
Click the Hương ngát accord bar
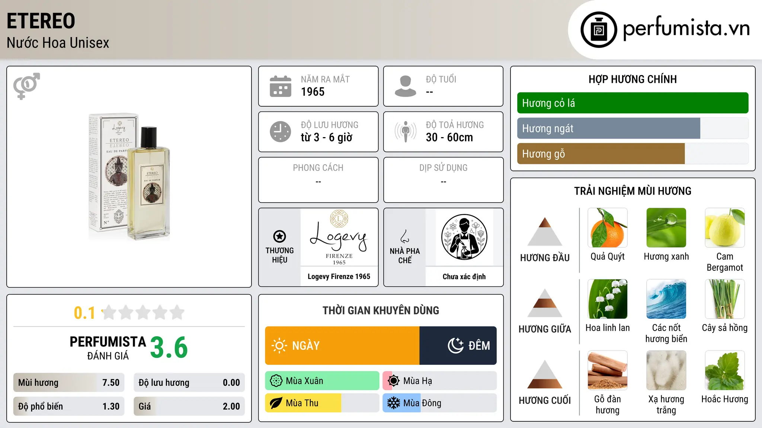point(633,128)
